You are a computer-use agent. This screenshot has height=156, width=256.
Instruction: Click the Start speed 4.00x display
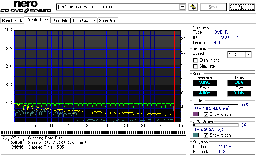point(205,93)
